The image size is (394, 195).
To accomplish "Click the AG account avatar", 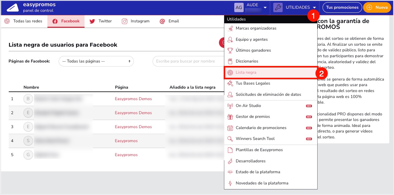I will click(239, 7).
